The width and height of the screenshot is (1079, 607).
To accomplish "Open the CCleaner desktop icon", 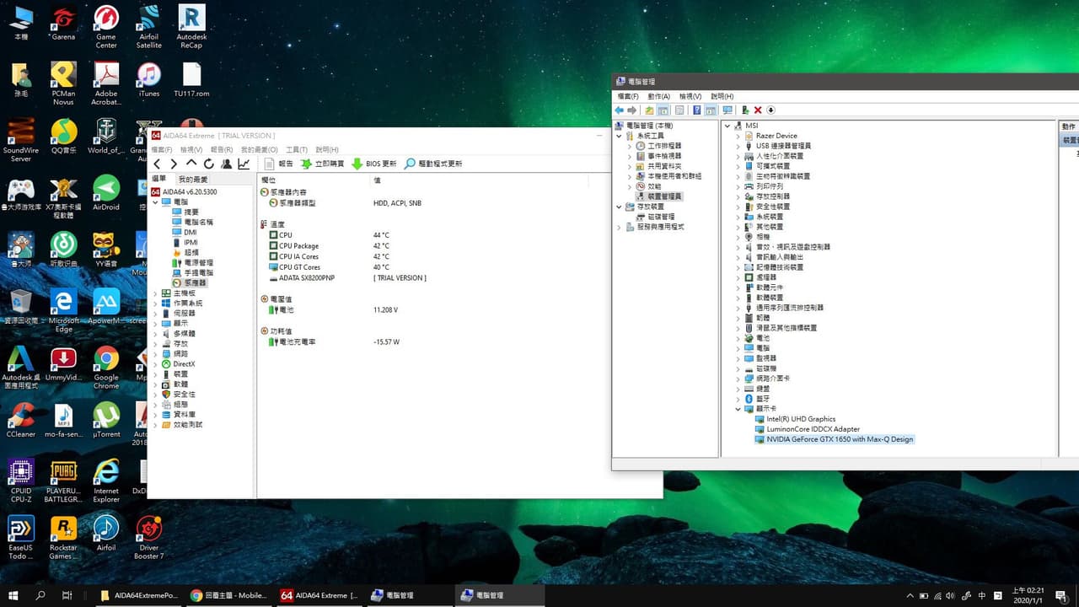I will coord(21,421).
